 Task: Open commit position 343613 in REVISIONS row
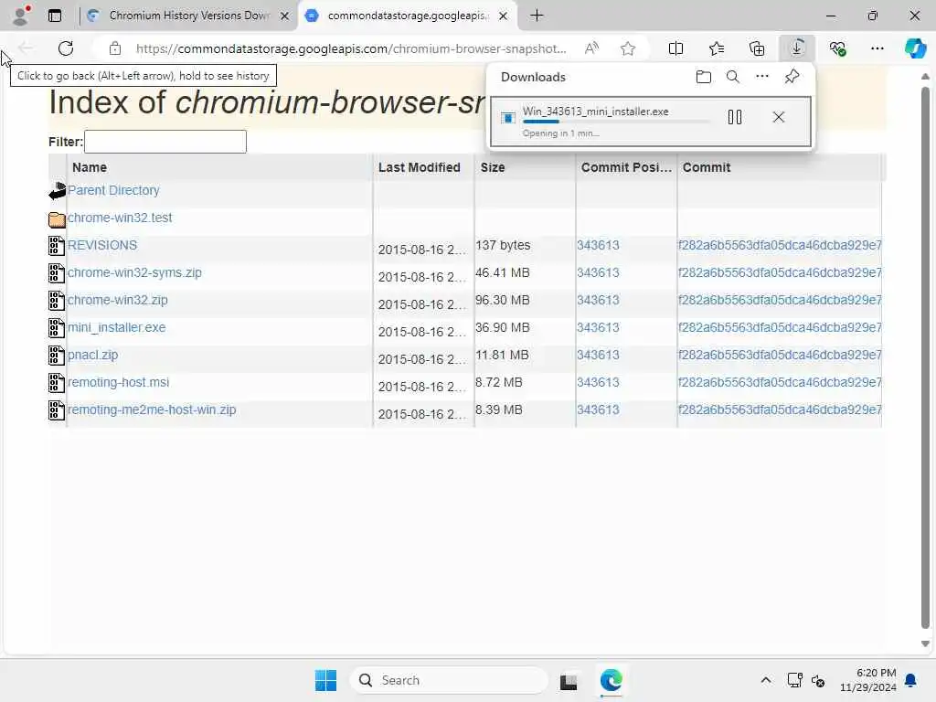click(598, 245)
